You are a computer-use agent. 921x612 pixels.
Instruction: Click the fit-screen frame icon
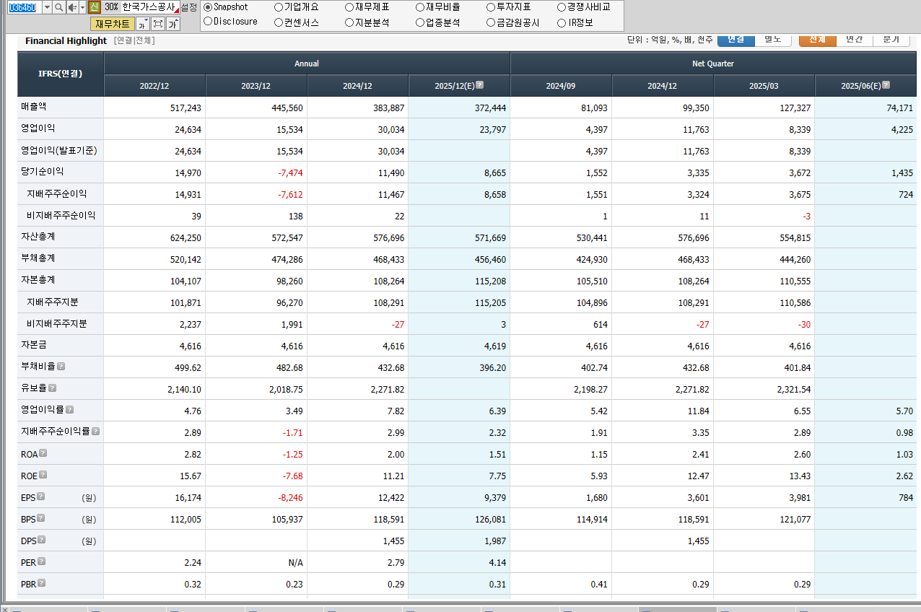tap(158, 24)
